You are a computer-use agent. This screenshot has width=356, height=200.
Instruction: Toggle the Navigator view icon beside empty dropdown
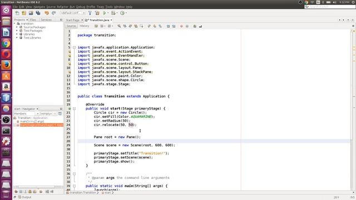[60, 113]
